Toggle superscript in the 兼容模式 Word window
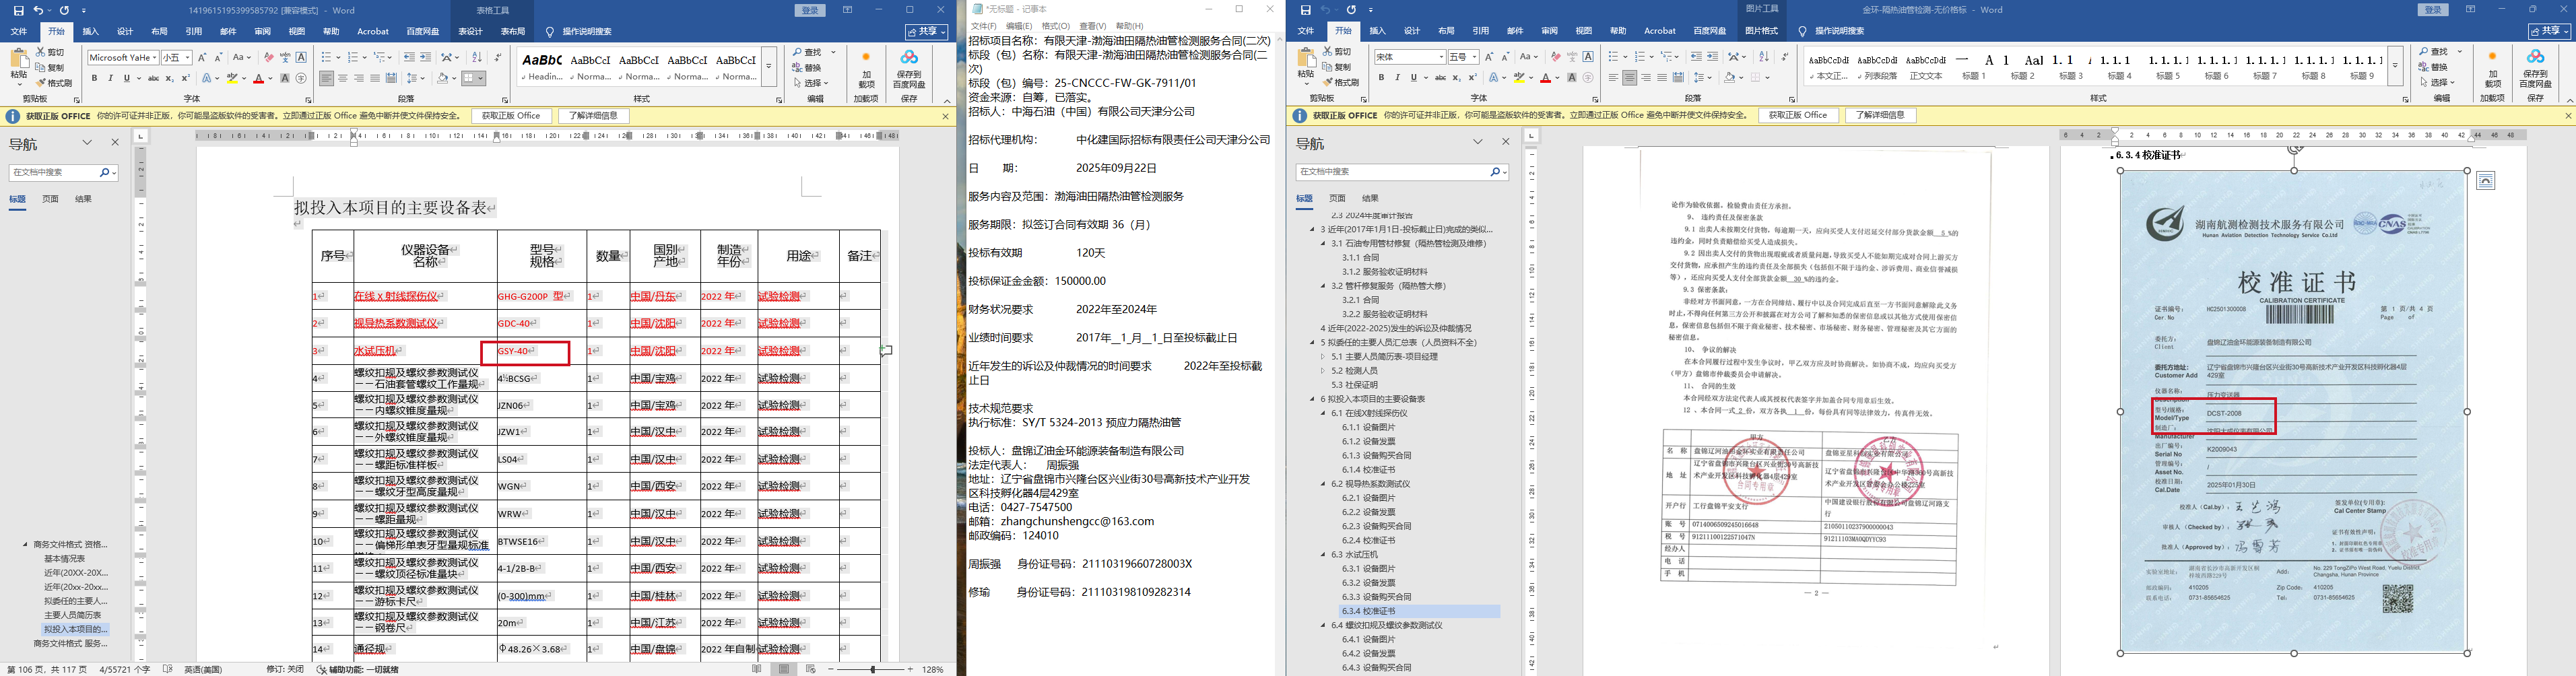The width and height of the screenshot is (2576, 676). [186, 78]
